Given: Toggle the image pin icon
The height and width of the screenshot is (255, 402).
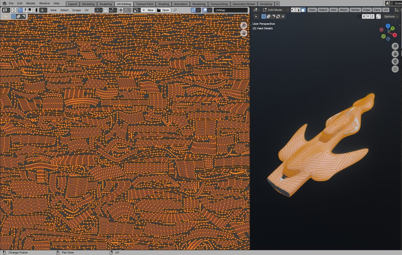Looking at the screenshot, I should (175, 10).
